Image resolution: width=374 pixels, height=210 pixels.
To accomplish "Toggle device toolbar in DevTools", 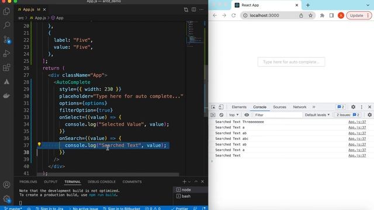I will (x=221, y=107).
